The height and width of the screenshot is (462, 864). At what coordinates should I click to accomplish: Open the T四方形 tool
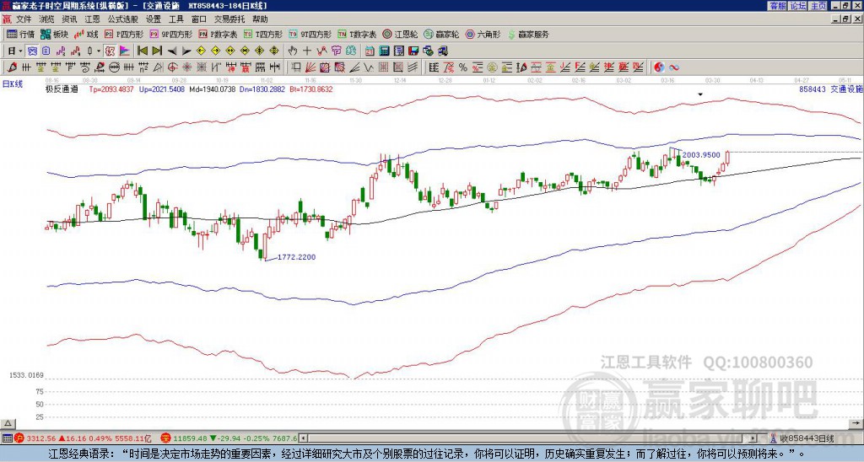click(x=263, y=34)
